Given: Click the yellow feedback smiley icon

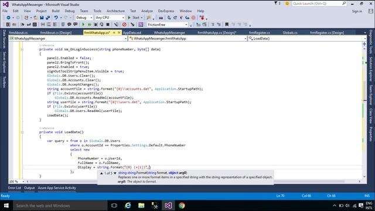Looking at the screenshot, I should 287,4.
